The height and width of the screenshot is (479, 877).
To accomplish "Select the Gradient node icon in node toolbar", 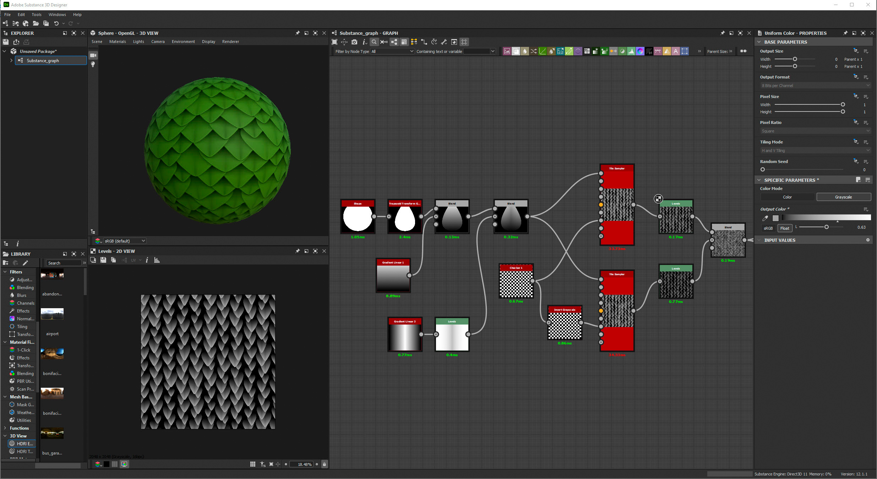I will pyautogui.click(x=596, y=51).
